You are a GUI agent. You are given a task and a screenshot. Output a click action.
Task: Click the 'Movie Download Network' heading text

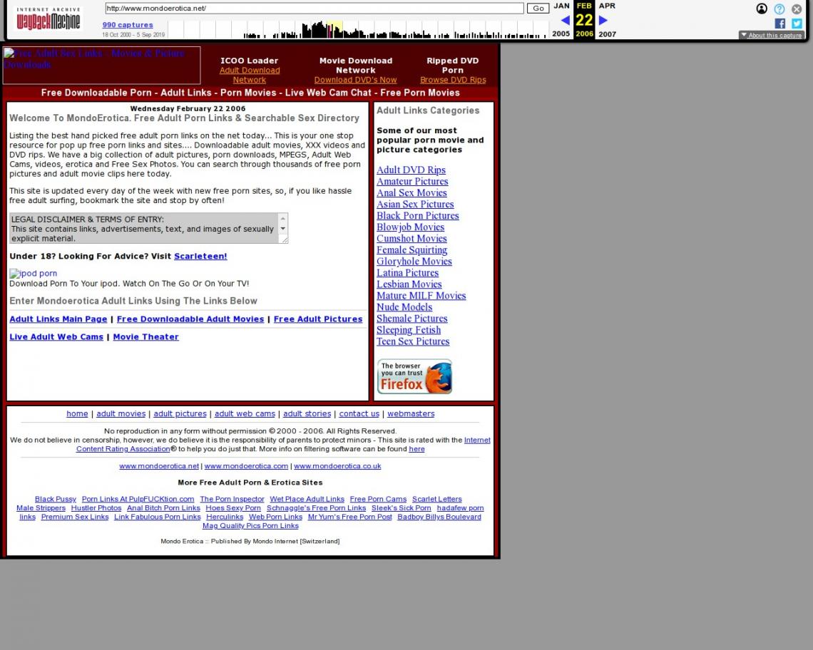point(356,66)
